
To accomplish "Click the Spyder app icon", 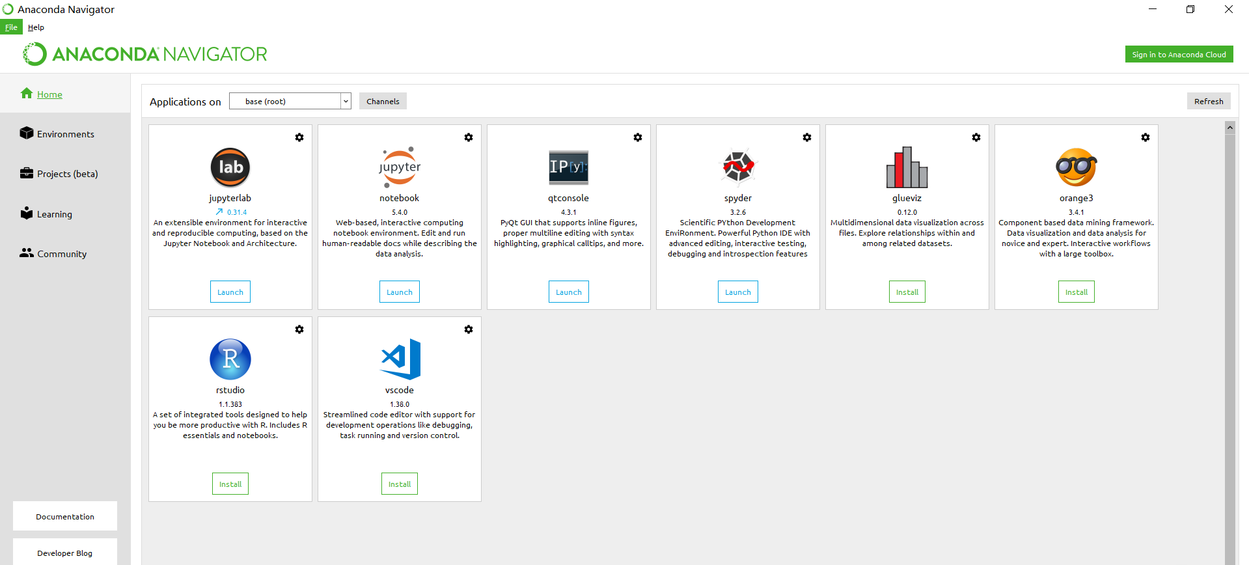I will point(738,167).
